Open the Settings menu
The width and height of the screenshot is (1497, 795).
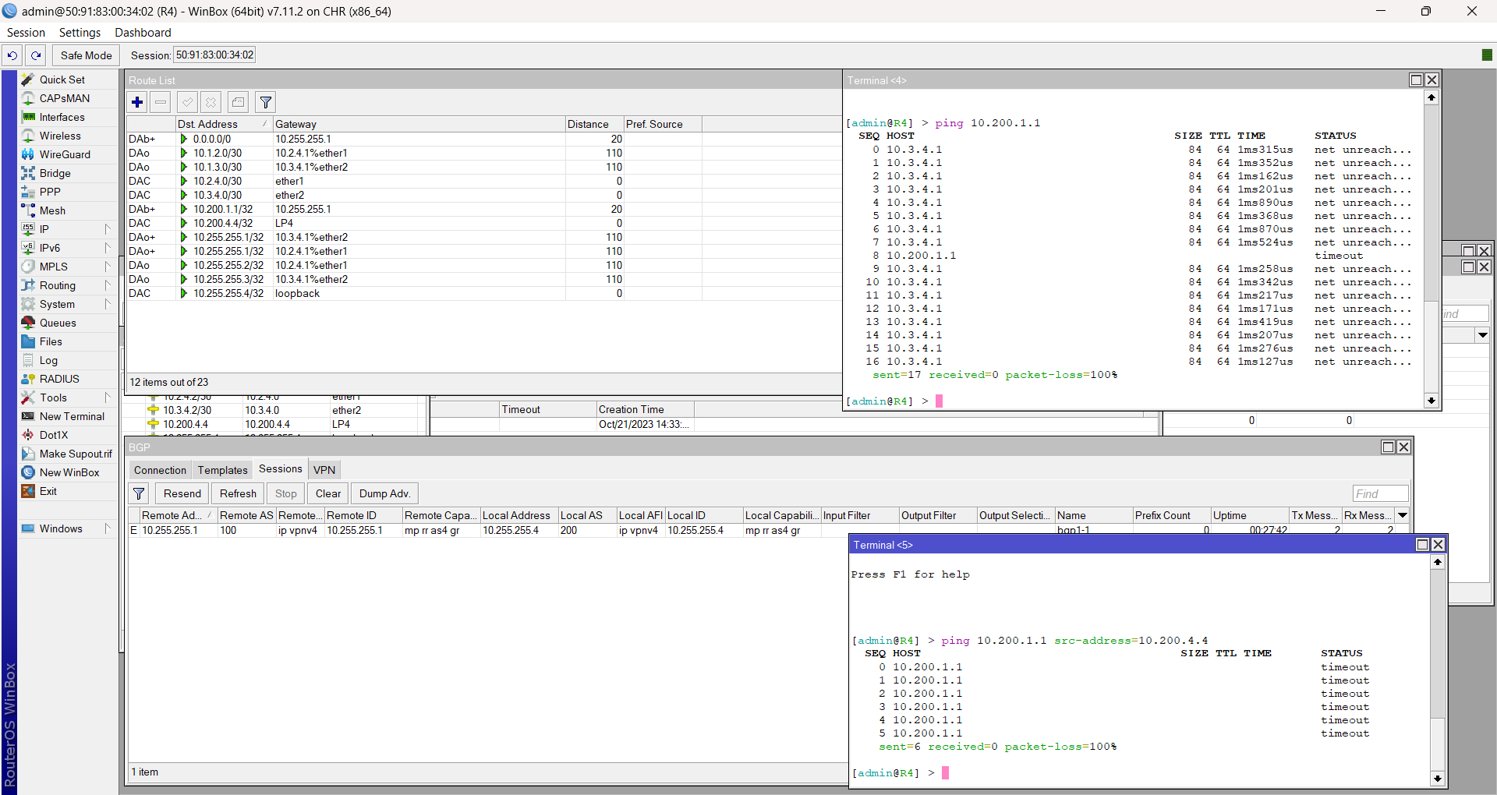click(80, 33)
